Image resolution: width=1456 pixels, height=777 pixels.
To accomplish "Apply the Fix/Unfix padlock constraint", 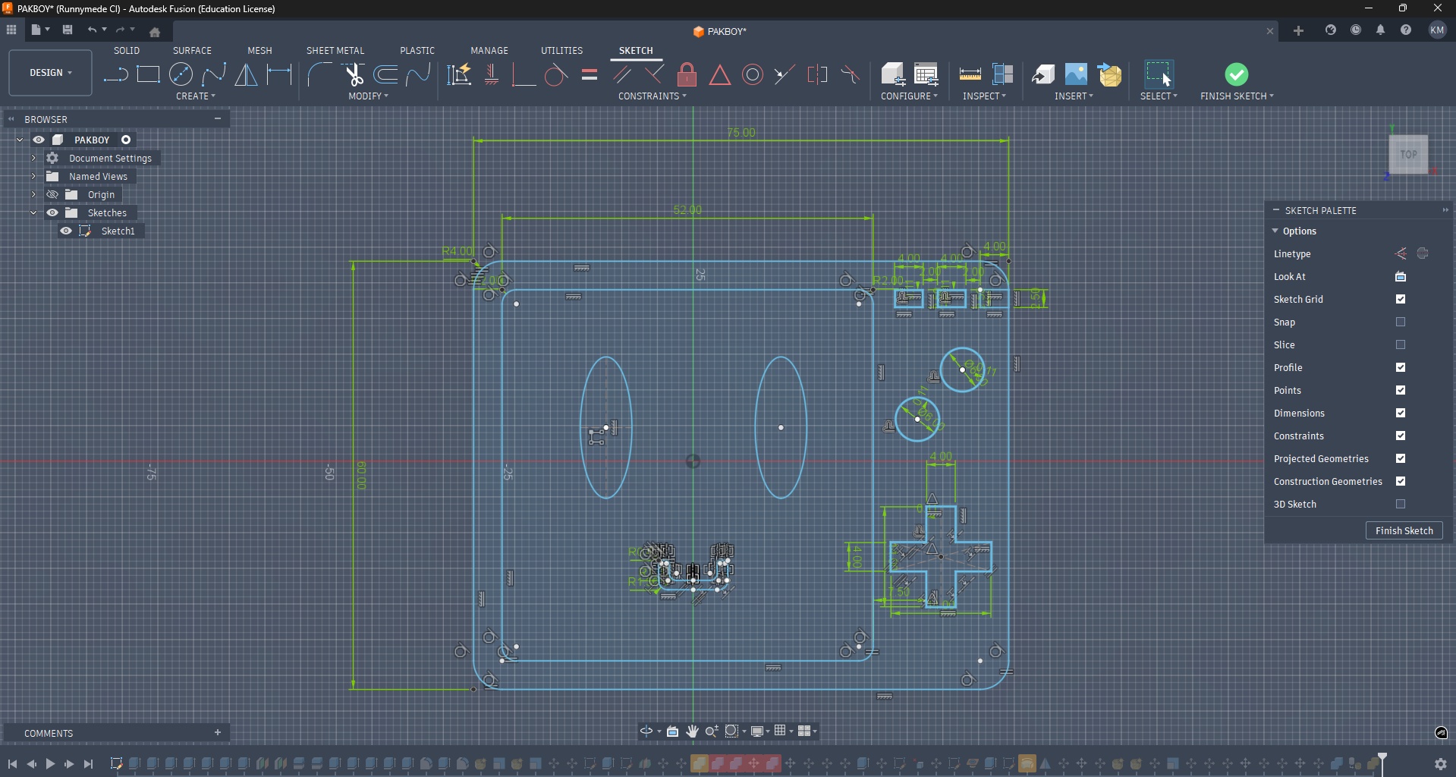I will click(687, 74).
